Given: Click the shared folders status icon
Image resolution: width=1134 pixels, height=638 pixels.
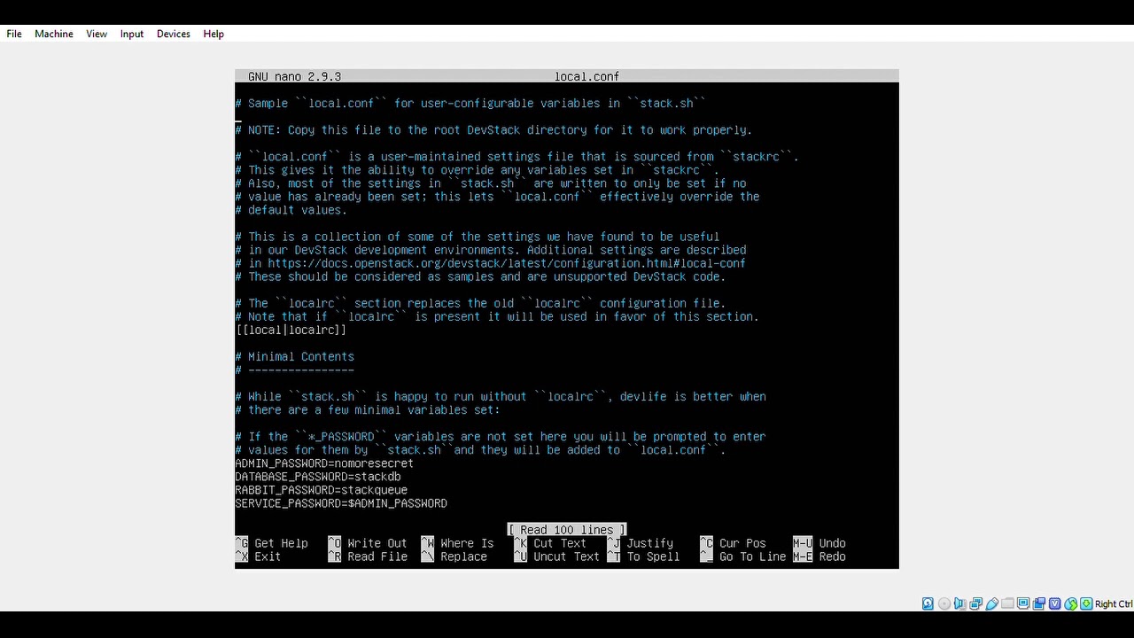Looking at the screenshot, I should [x=1007, y=603].
